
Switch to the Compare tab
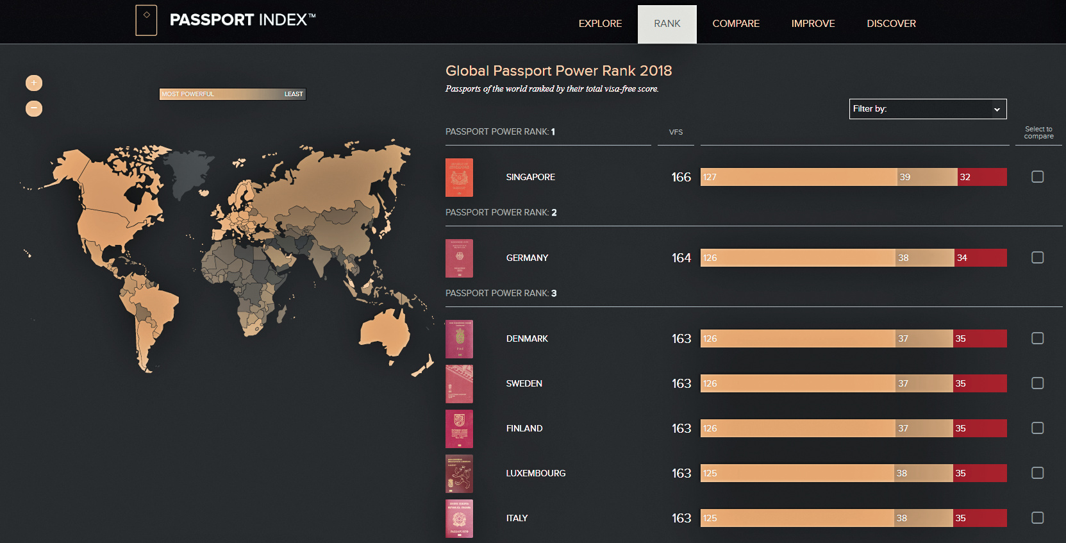pos(735,24)
